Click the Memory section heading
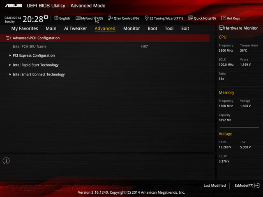This screenshot has width=263, height=197. (x=226, y=92)
